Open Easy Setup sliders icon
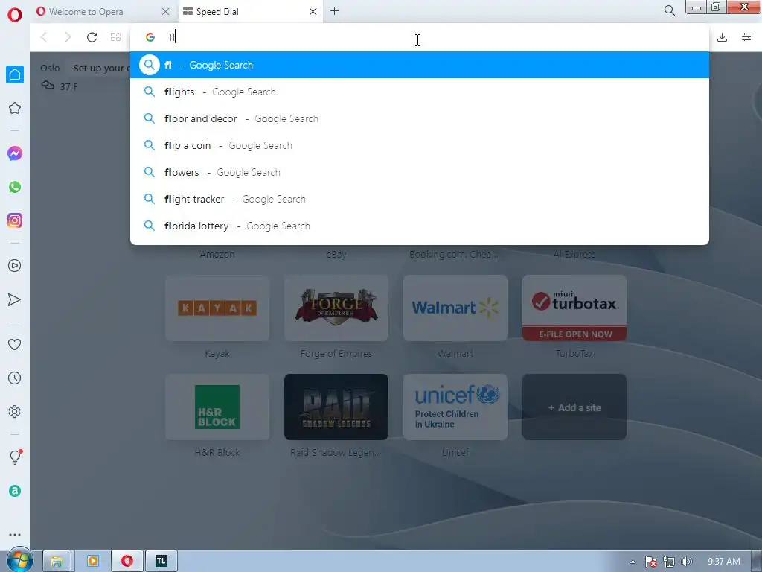Viewport: 762px width, 572px height. pyautogui.click(x=746, y=37)
